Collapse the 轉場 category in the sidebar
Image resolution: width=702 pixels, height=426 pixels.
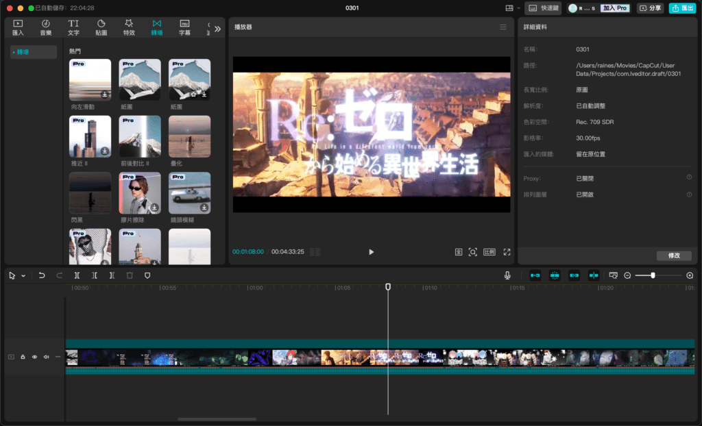click(x=34, y=52)
